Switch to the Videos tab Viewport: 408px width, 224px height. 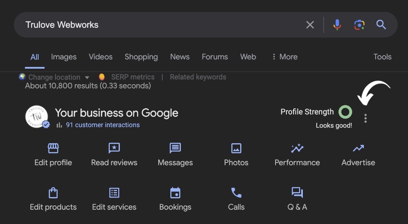tap(101, 57)
